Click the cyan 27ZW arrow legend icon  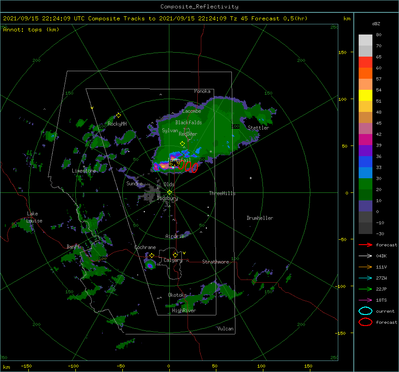[365, 278]
